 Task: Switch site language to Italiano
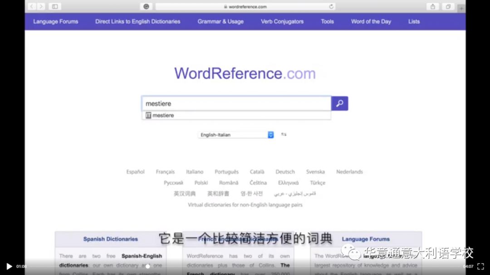click(195, 172)
